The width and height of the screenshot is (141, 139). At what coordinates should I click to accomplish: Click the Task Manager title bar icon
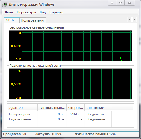pos(5,5)
